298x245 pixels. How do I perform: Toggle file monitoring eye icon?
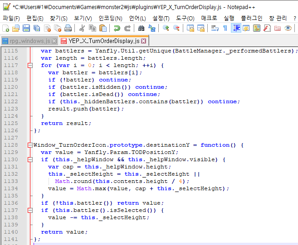coord(288,28)
